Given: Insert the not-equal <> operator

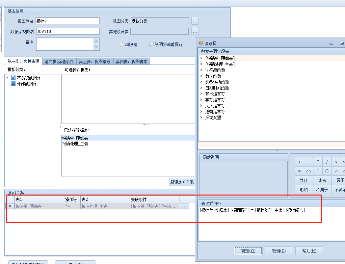Looking at the screenshot, I should point(308,171).
